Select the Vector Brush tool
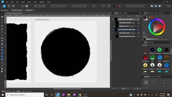 point(2,35)
